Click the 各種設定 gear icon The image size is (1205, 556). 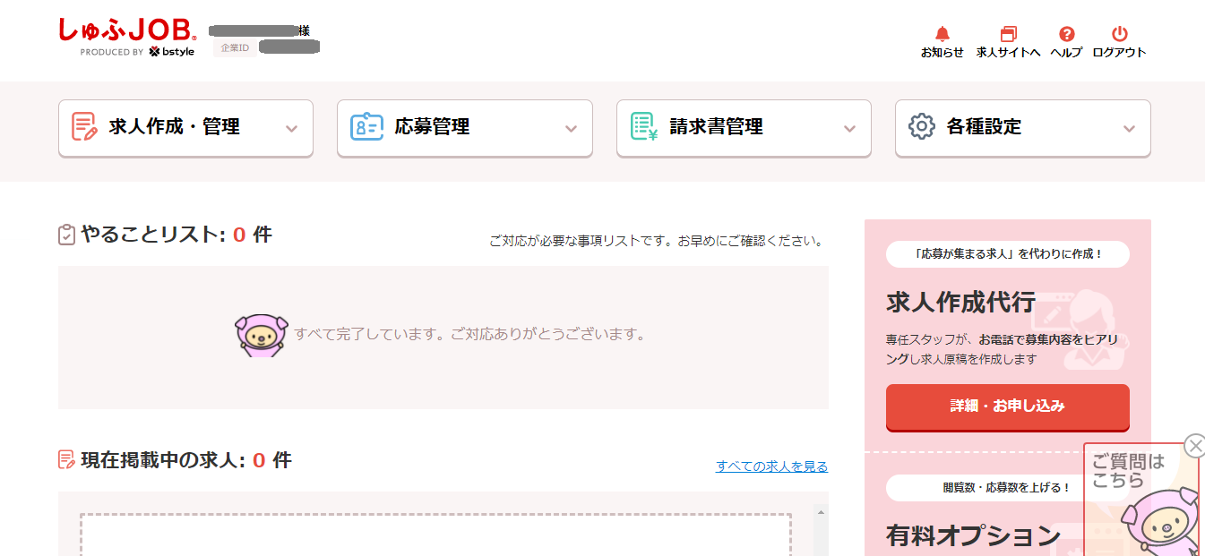coord(922,127)
